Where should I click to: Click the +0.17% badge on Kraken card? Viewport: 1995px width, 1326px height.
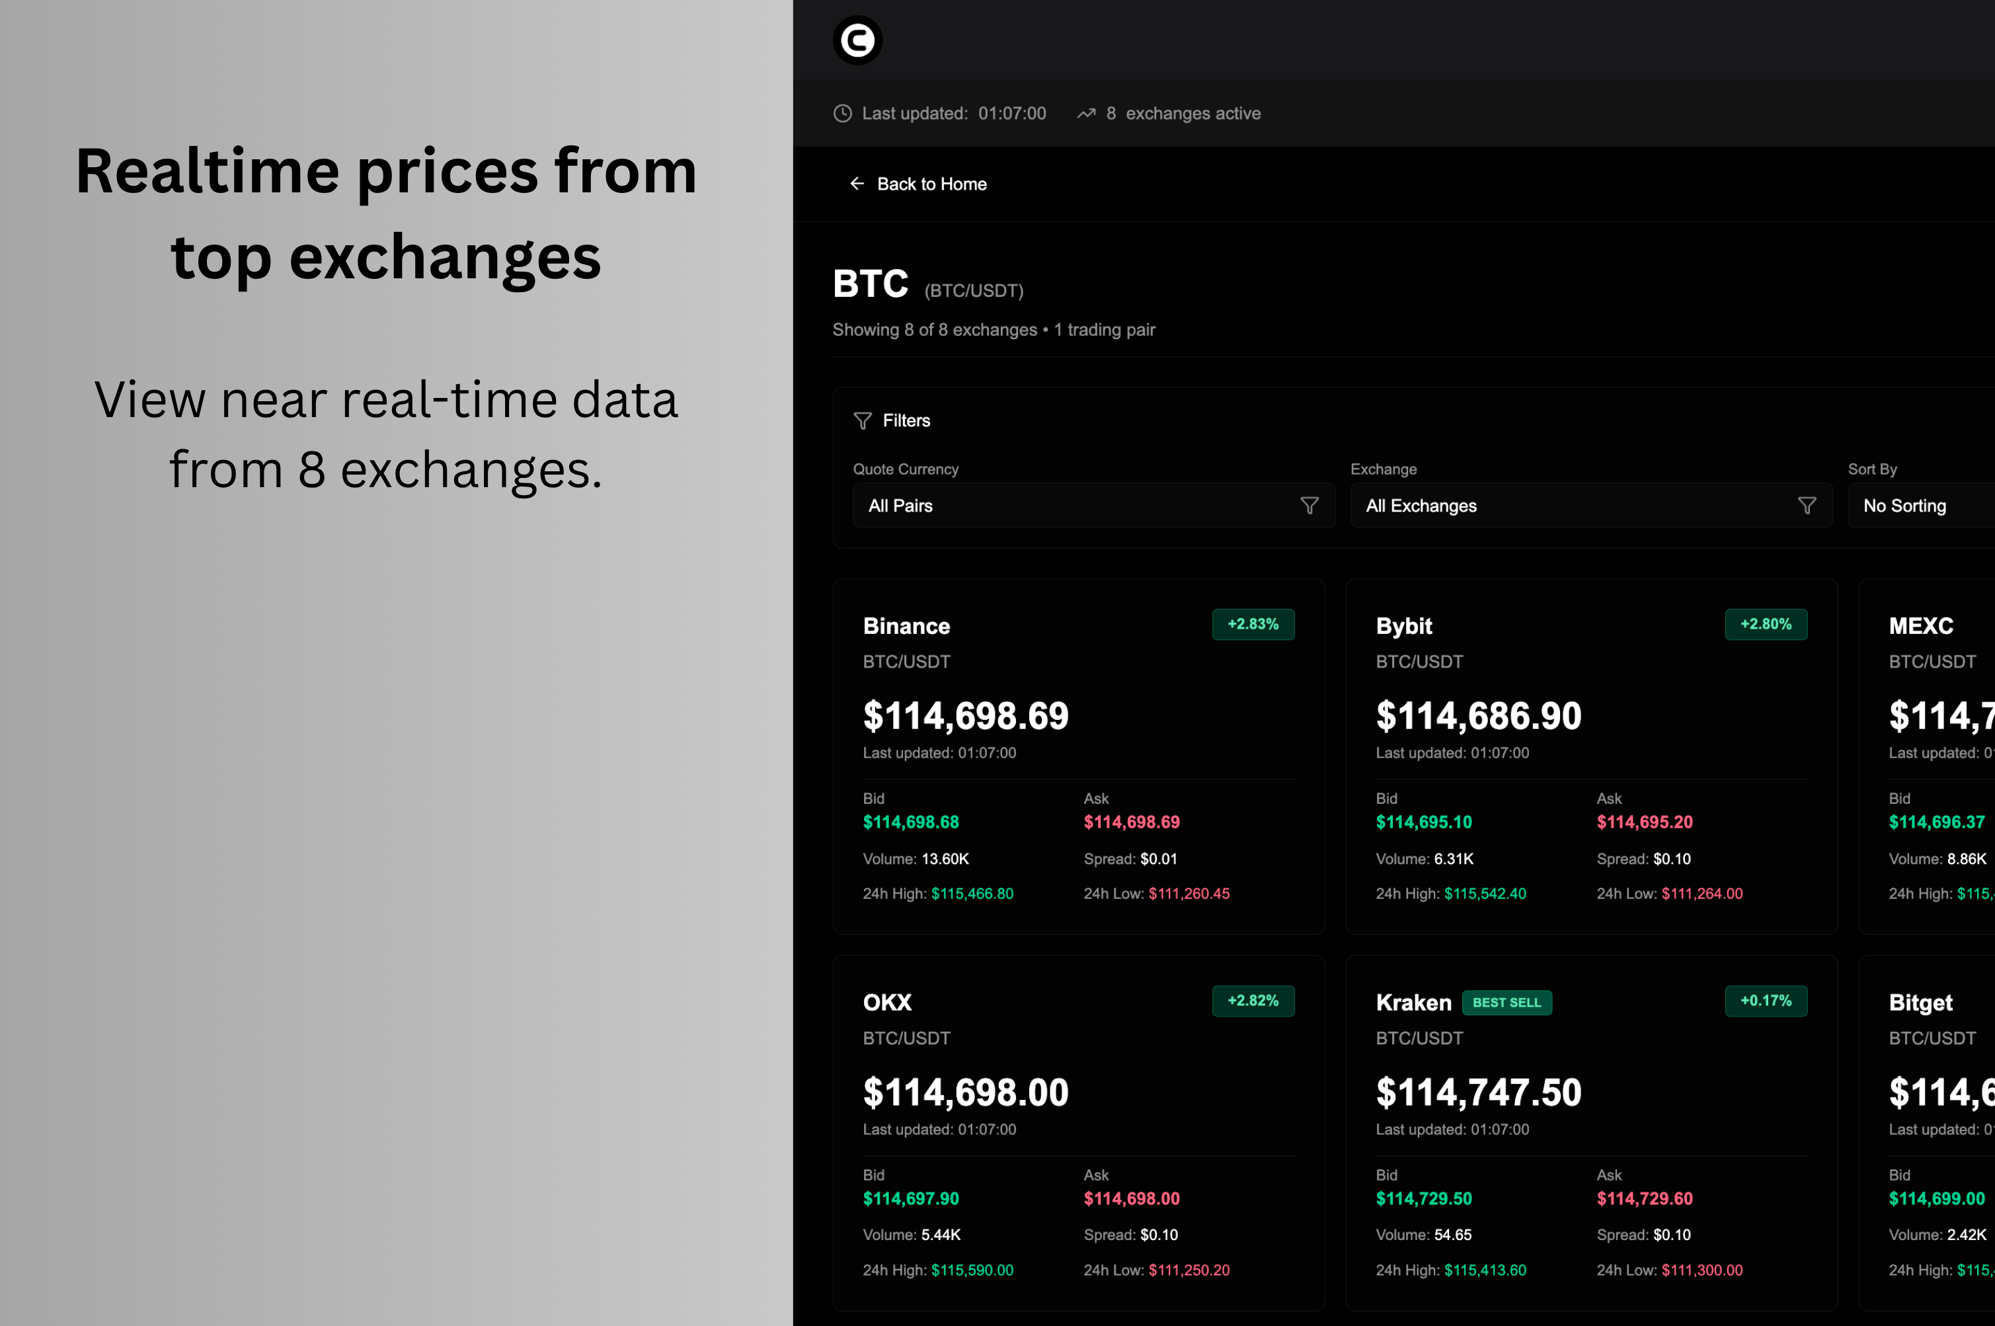click(x=1766, y=1000)
